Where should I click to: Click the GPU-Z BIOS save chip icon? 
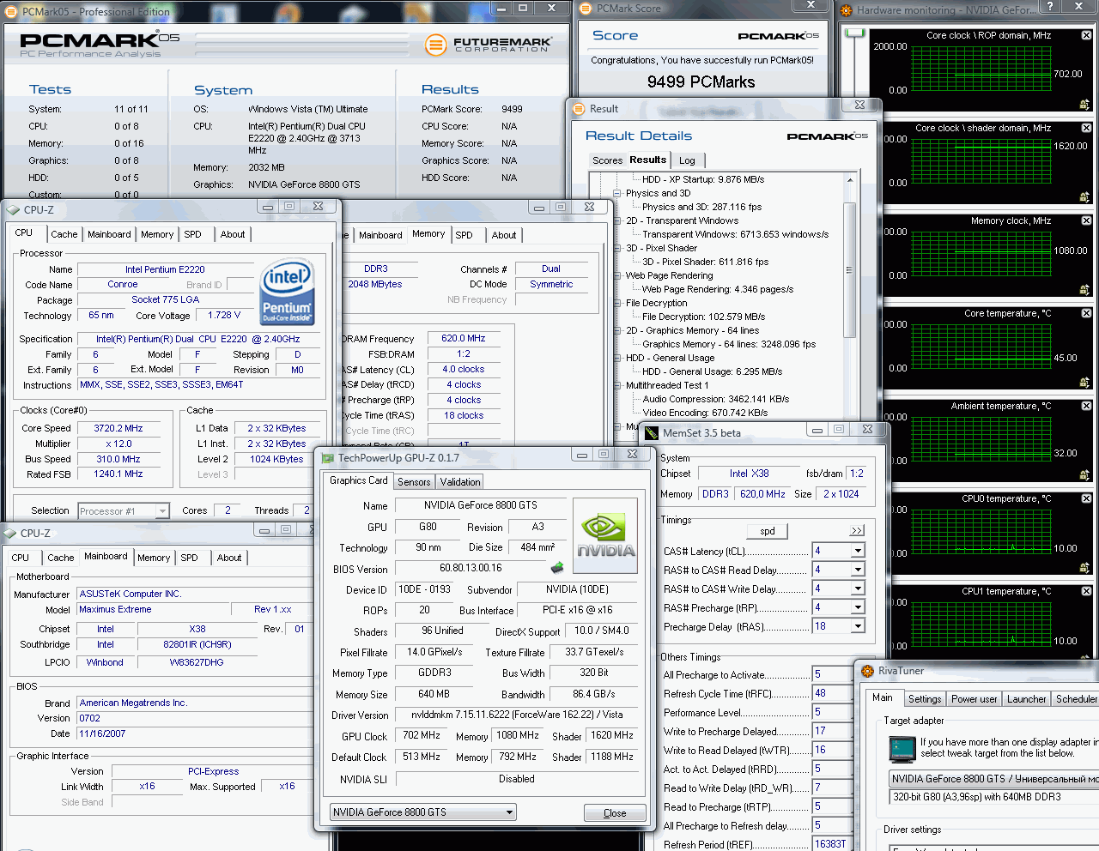pos(556,567)
